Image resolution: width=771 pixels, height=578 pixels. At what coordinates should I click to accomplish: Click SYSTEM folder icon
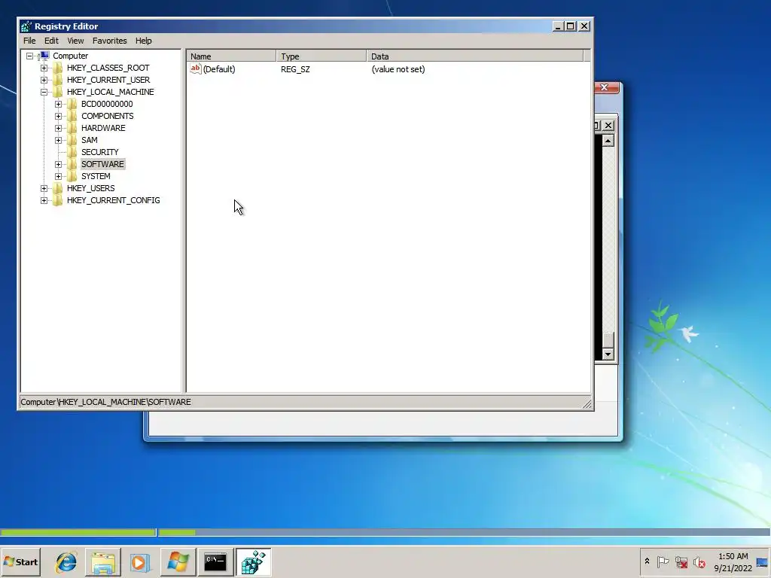[x=72, y=176]
